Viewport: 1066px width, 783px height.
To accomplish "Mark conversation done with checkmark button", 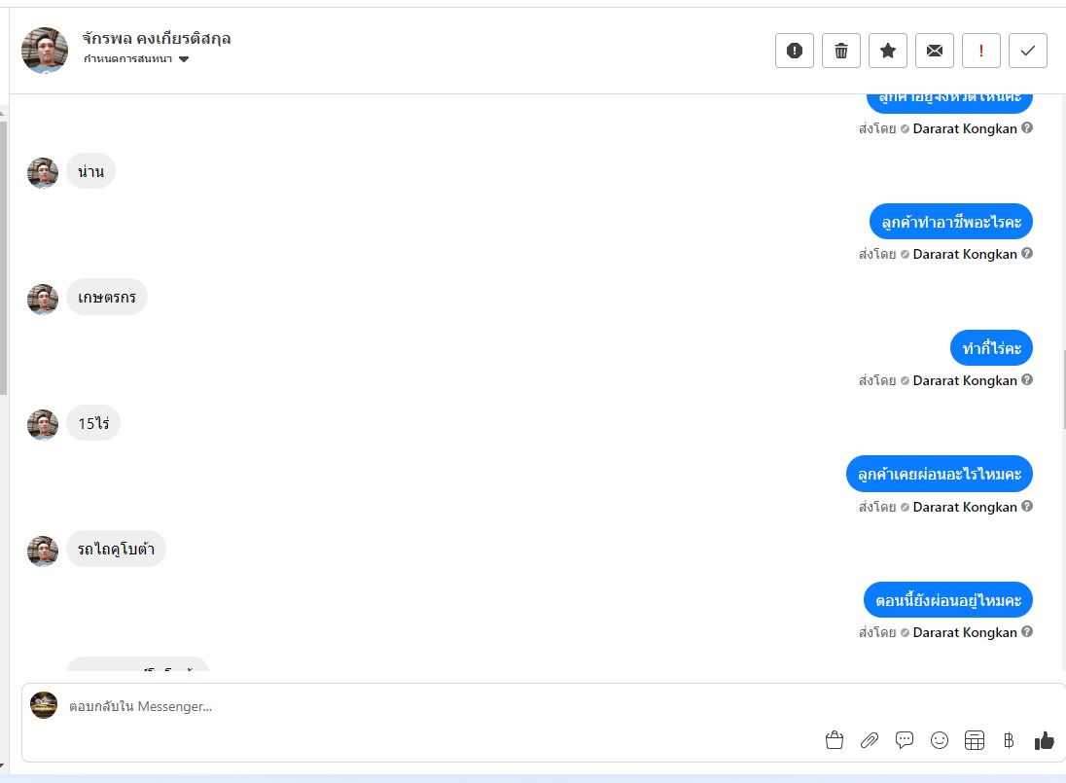I will coord(1028,51).
